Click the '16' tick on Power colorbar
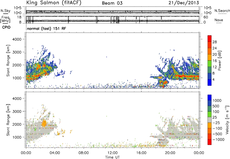The image size is (230, 159). click(214, 61)
